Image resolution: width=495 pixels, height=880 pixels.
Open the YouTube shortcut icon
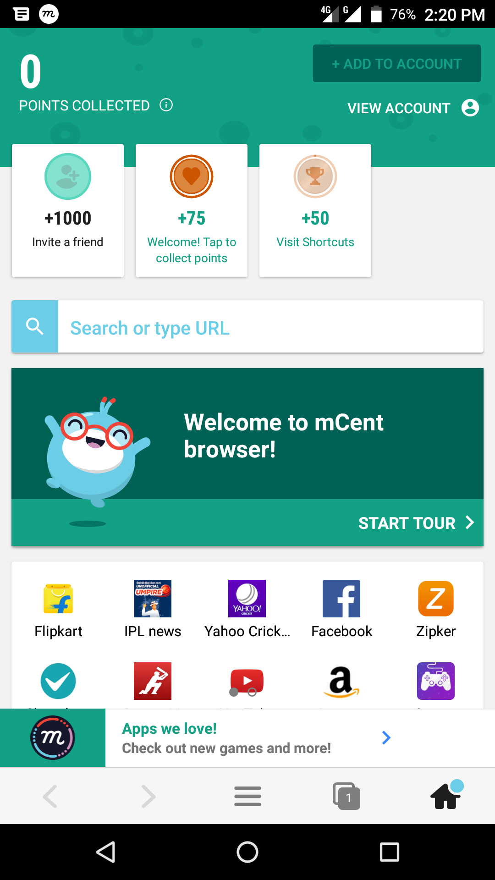(x=247, y=682)
